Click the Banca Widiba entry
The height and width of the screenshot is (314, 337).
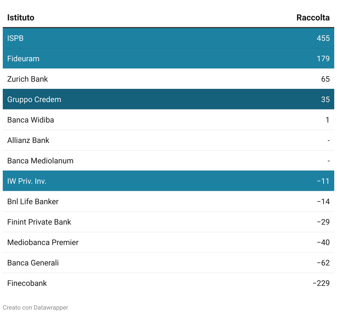pyautogui.click(x=31, y=120)
